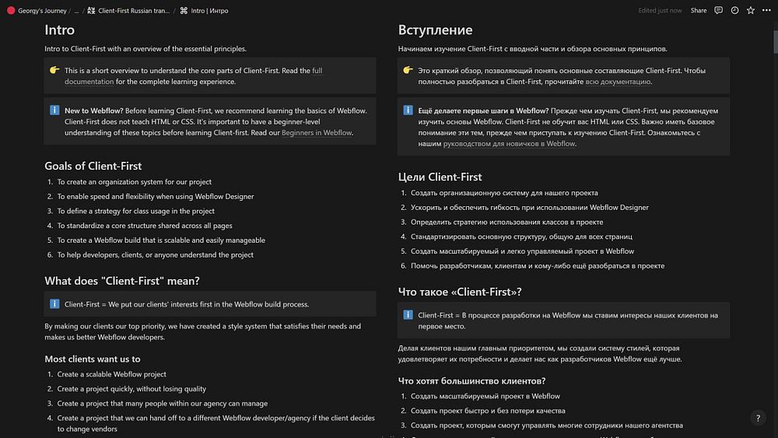Click info icon in 'New to Webflow?' callout
The width and height of the screenshot is (778, 438).
(54, 110)
